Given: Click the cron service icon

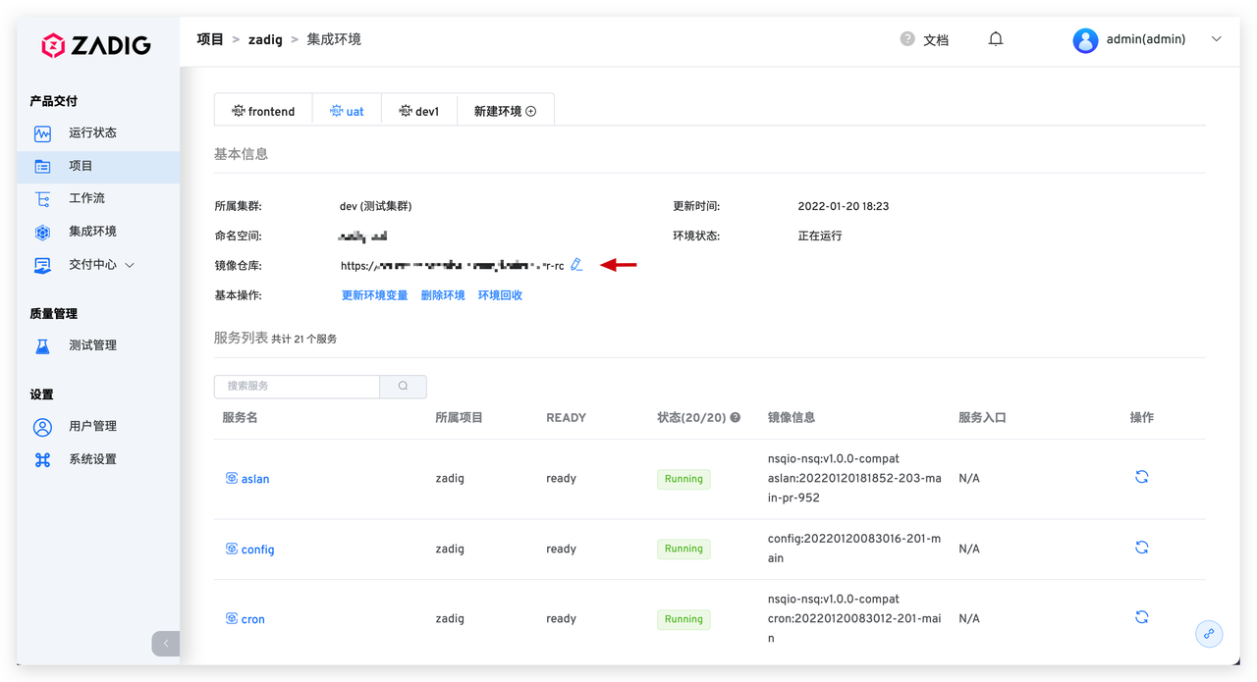Looking at the screenshot, I should point(232,618).
